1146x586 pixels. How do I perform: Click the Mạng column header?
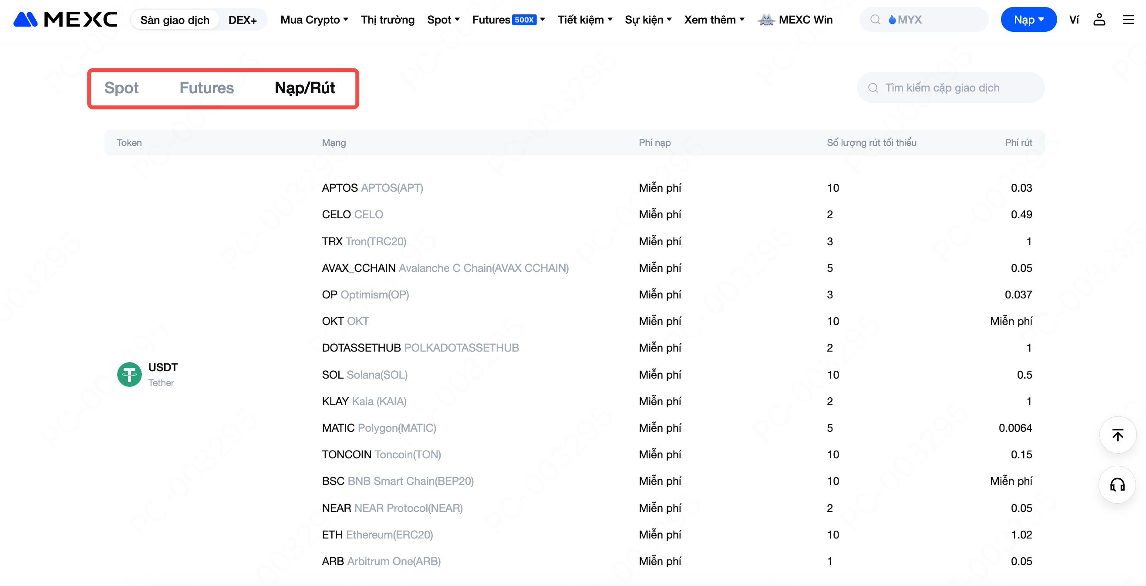334,142
